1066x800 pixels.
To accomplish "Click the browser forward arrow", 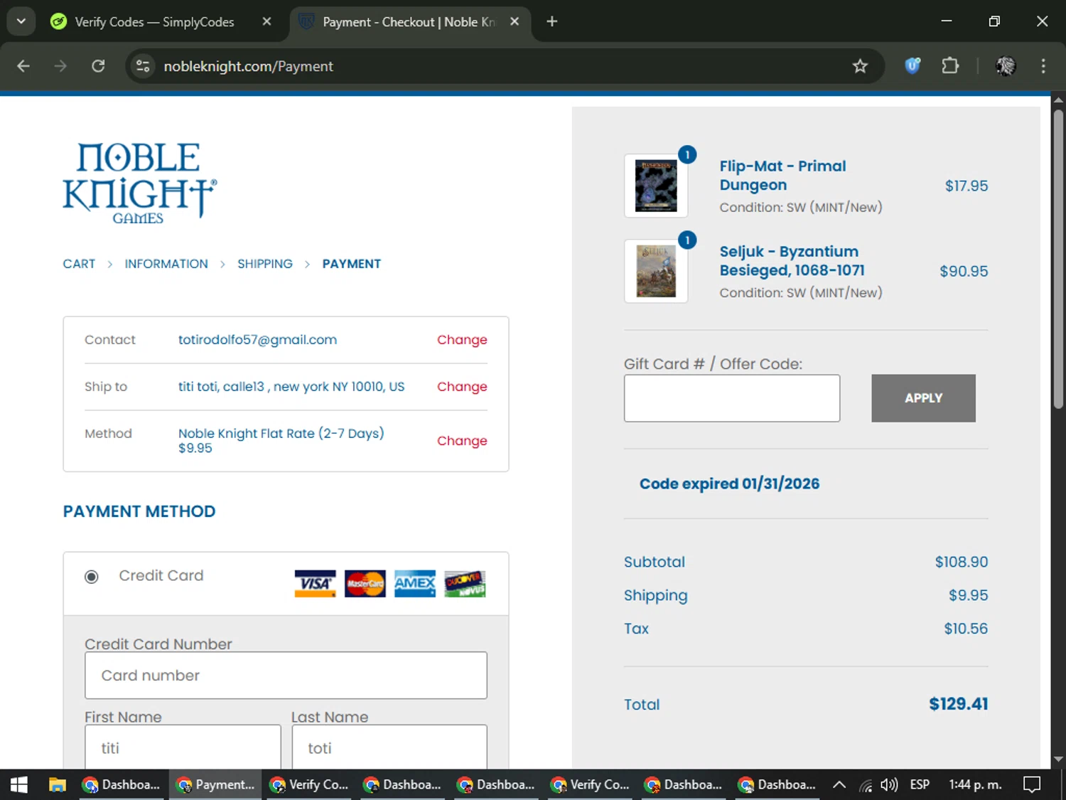I will [60, 66].
